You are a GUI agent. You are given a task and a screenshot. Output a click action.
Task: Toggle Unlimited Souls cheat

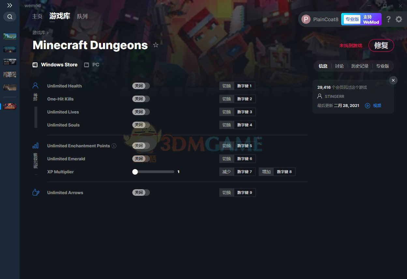point(141,125)
